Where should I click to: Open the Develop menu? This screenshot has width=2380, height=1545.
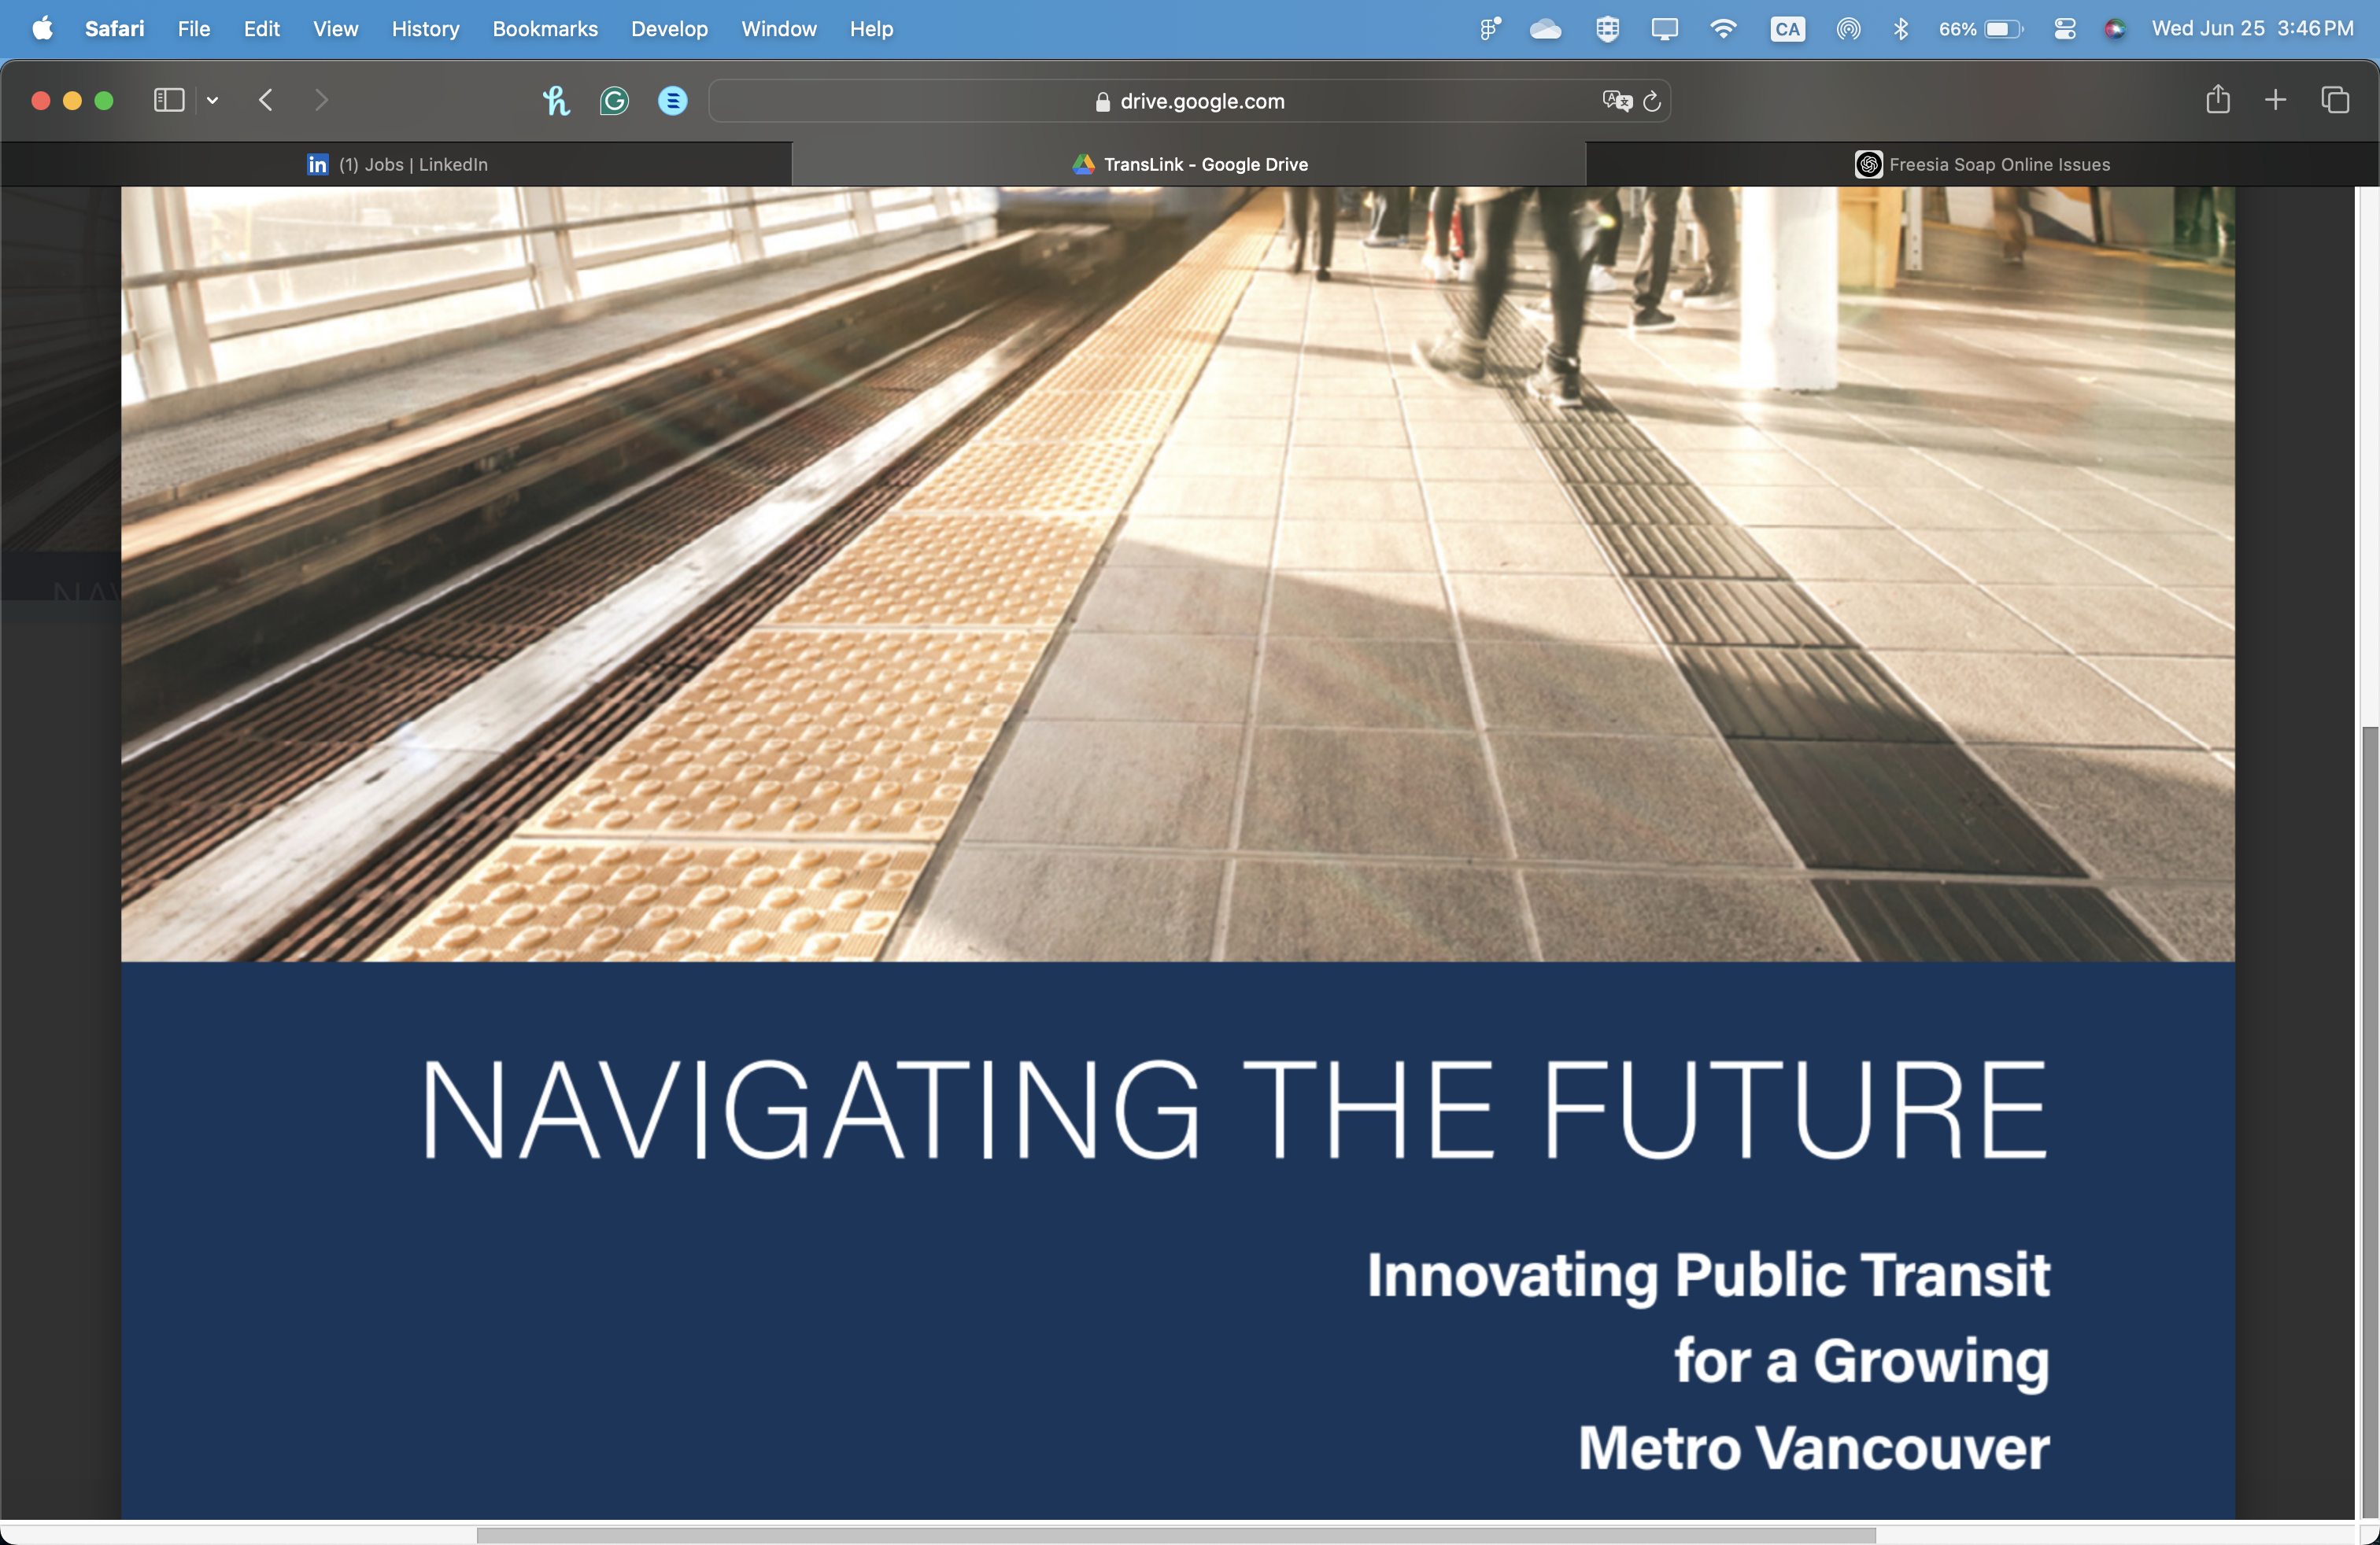[x=669, y=29]
